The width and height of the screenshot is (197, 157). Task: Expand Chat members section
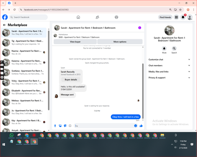pos(169,66)
